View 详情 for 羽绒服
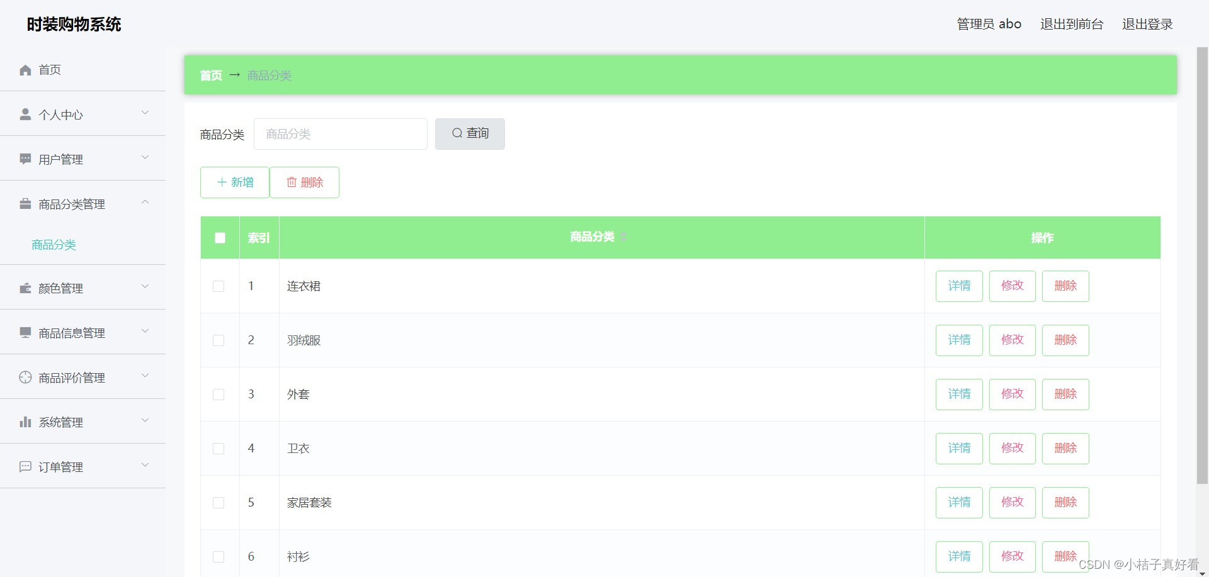The height and width of the screenshot is (577, 1209). 959,340
